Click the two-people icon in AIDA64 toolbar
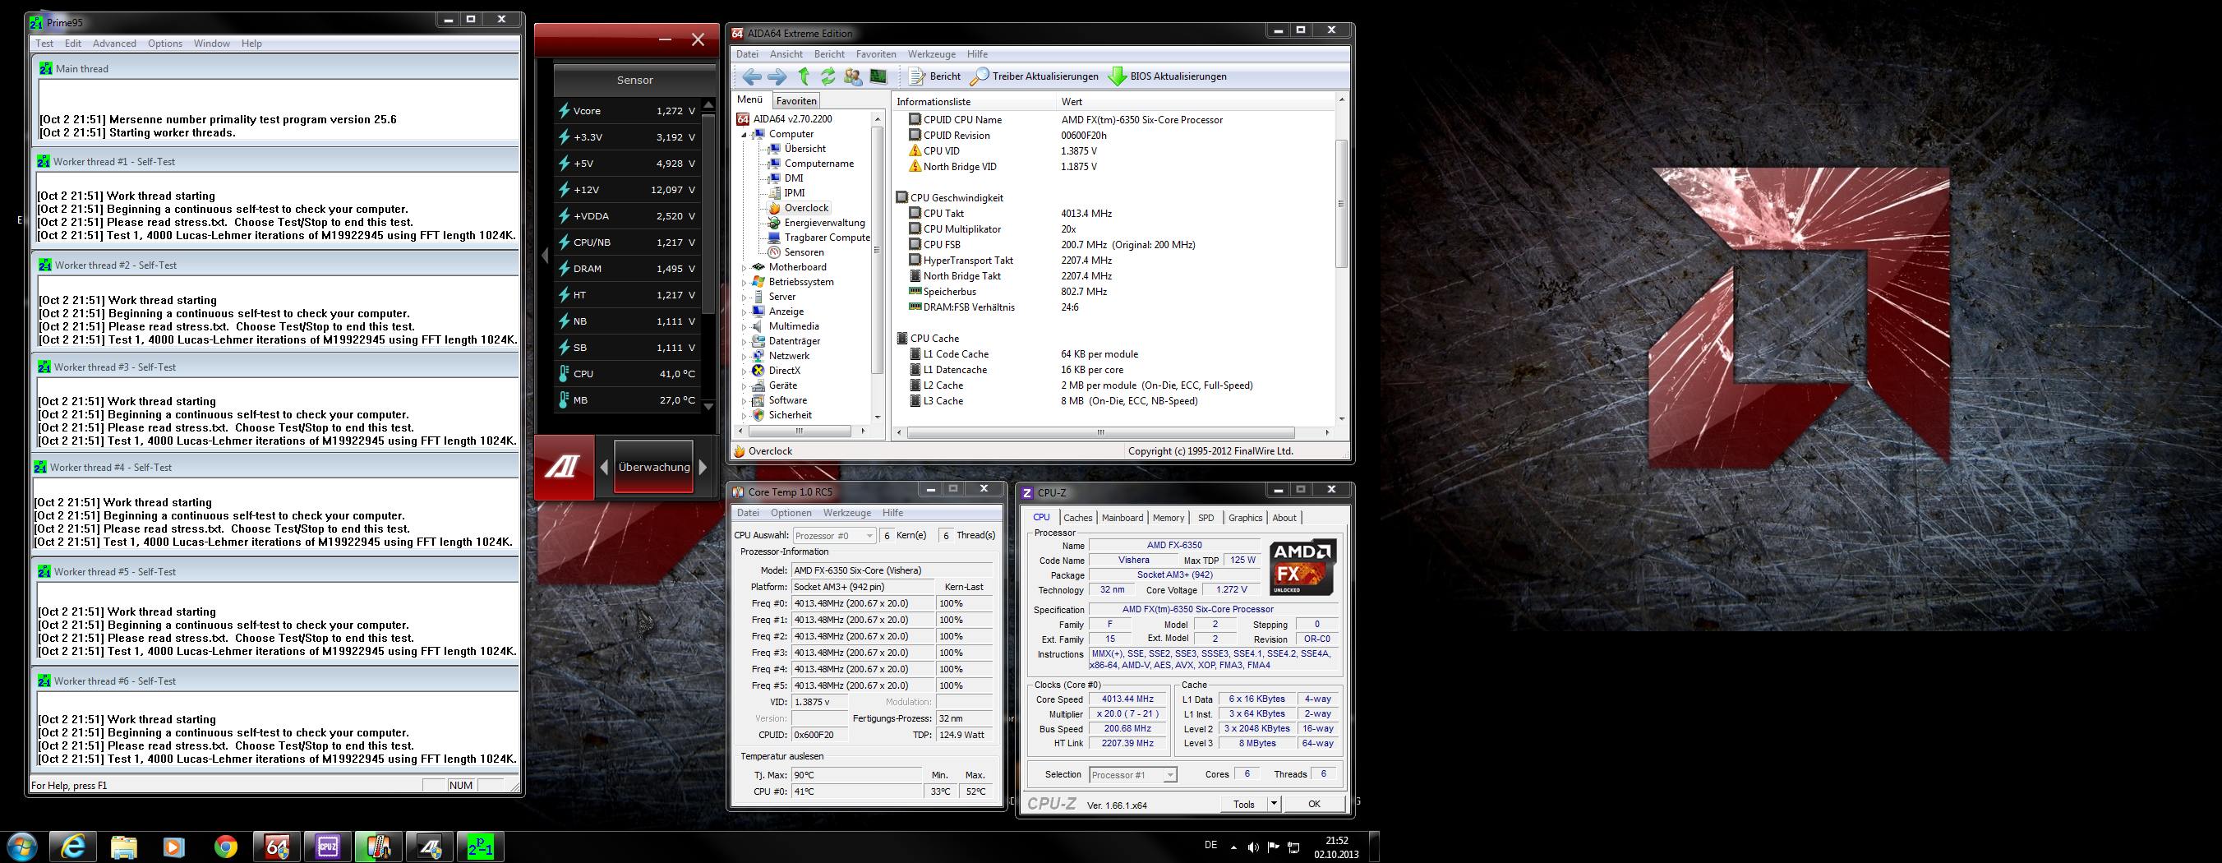This screenshot has height=863, width=2222. click(x=853, y=76)
